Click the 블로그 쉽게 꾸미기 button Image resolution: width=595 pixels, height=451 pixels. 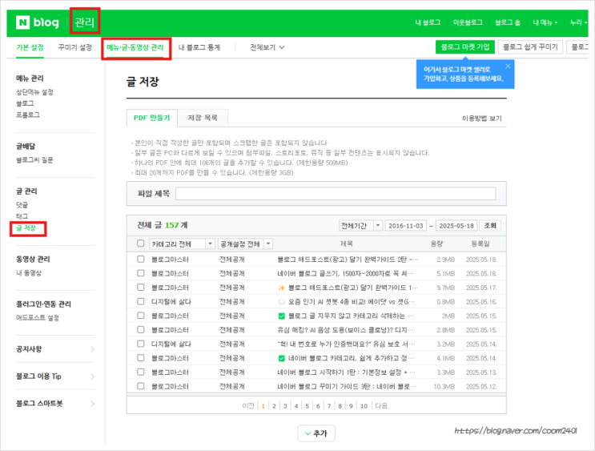(530, 47)
